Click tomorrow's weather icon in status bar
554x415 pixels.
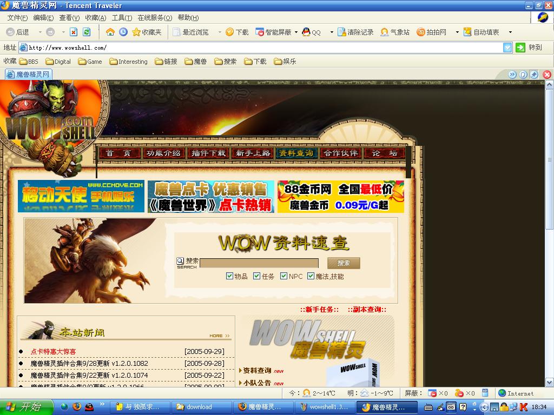tap(364, 393)
